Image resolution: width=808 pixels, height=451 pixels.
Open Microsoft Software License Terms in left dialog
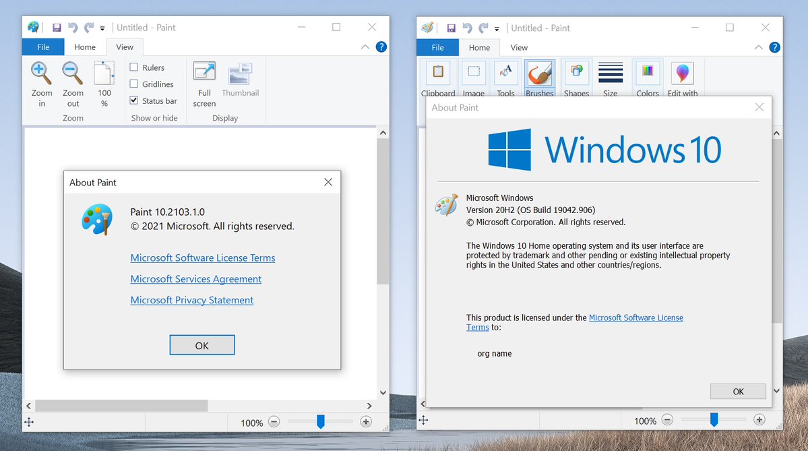pos(203,258)
